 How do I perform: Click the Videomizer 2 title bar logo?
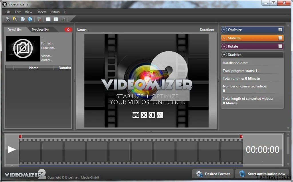click(4, 4)
